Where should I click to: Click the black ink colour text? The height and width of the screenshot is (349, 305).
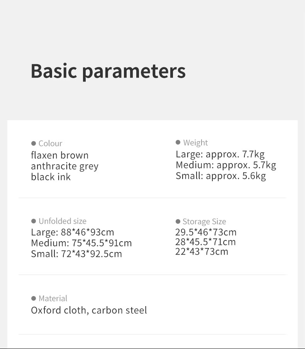click(x=51, y=177)
